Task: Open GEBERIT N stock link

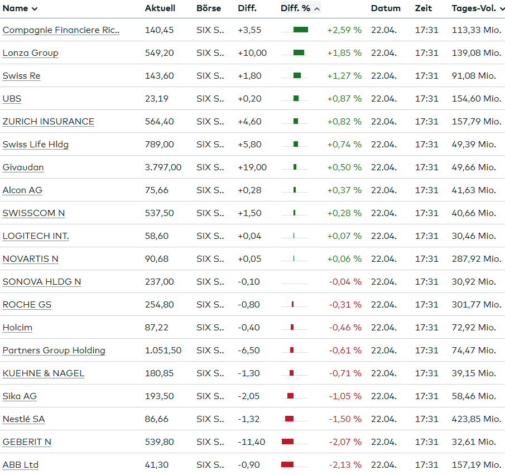Action: pyautogui.click(x=27, y=442)
